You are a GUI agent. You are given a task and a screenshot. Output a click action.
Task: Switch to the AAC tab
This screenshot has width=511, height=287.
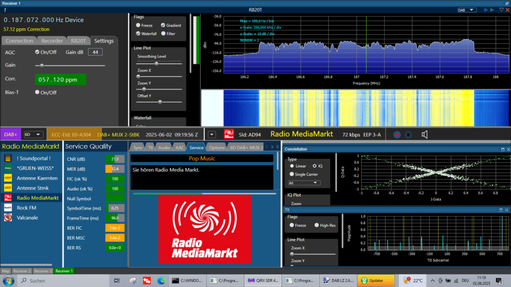[180, 148]
